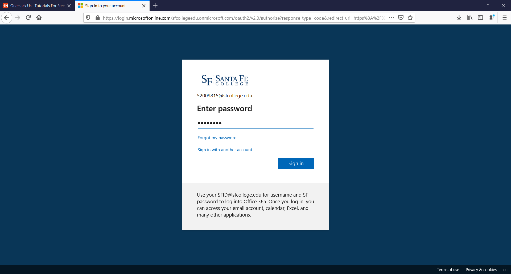Click the 52009815@sfcollege.edu account text

coord(225,96)
